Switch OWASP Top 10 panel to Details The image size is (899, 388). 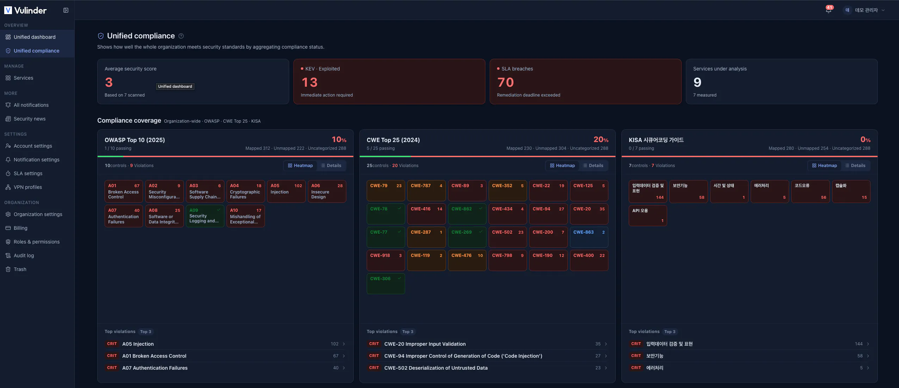point(331,166)
